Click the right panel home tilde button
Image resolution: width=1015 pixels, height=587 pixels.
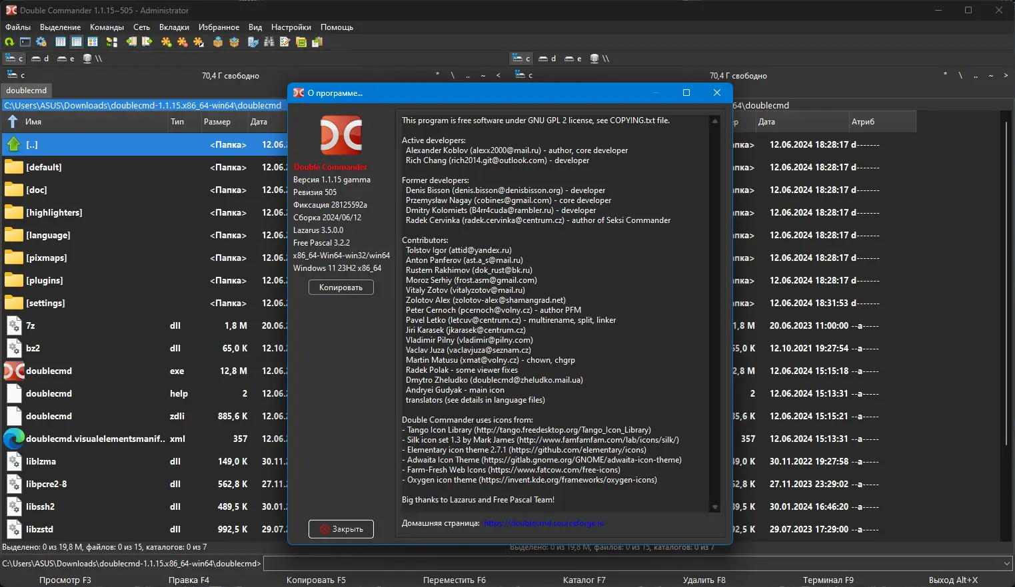point(991,75)
